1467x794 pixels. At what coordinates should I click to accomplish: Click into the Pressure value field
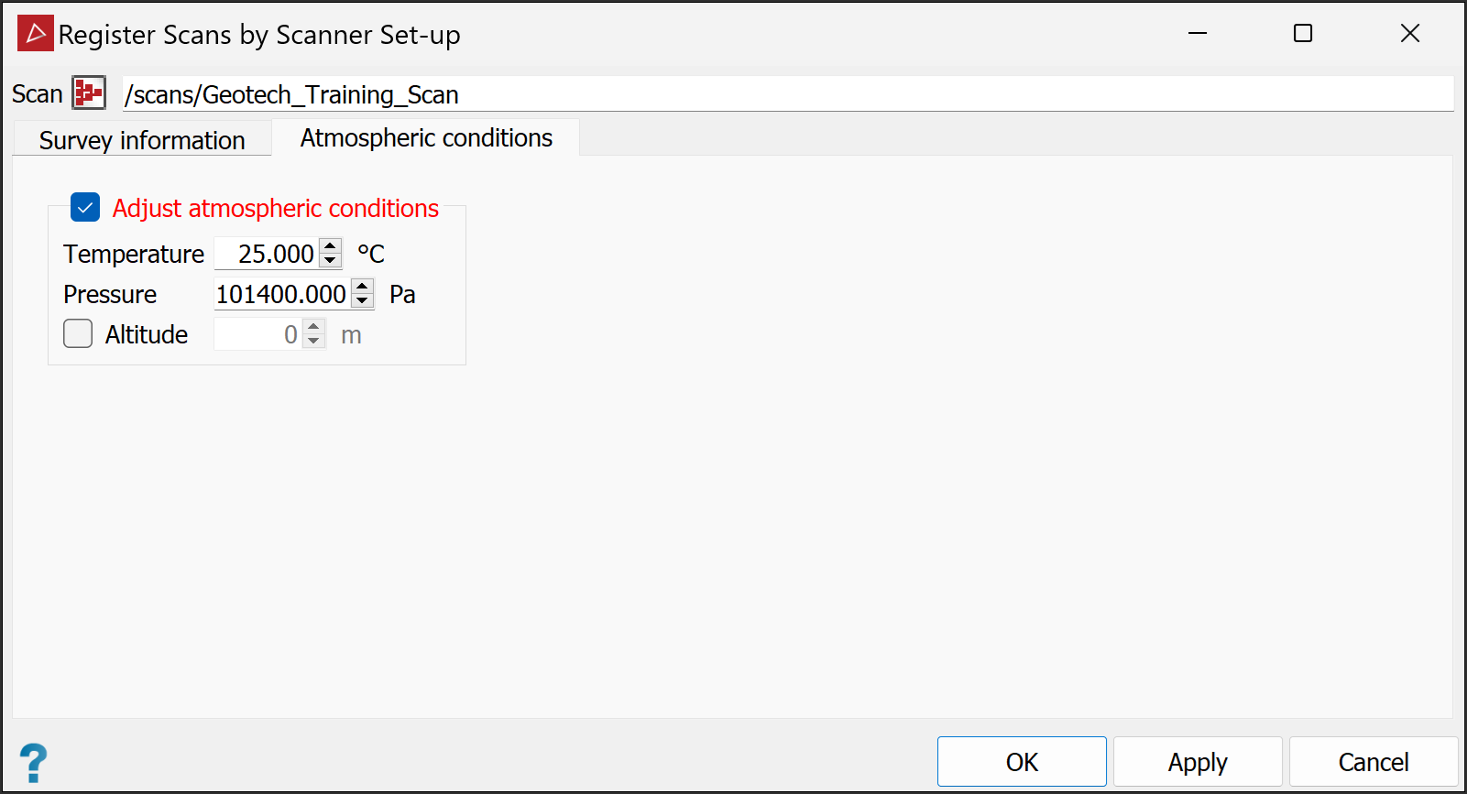point(283,294)
